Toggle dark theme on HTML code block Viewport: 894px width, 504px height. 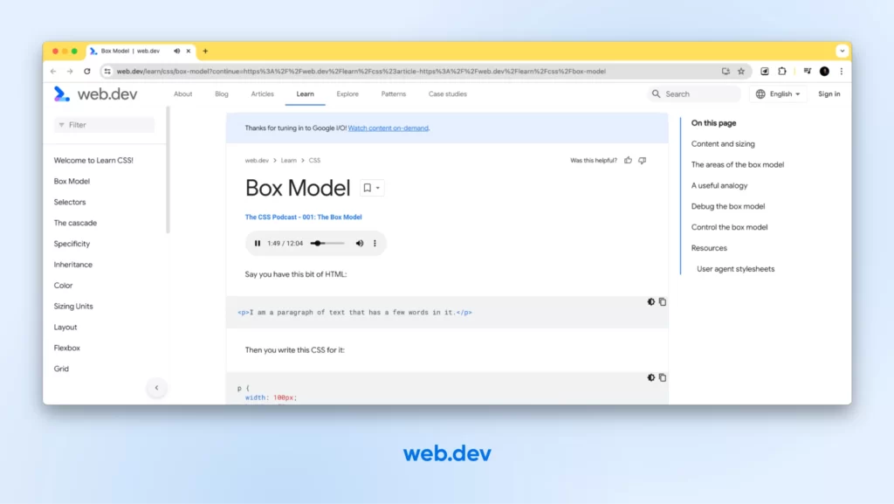point(651,301)
